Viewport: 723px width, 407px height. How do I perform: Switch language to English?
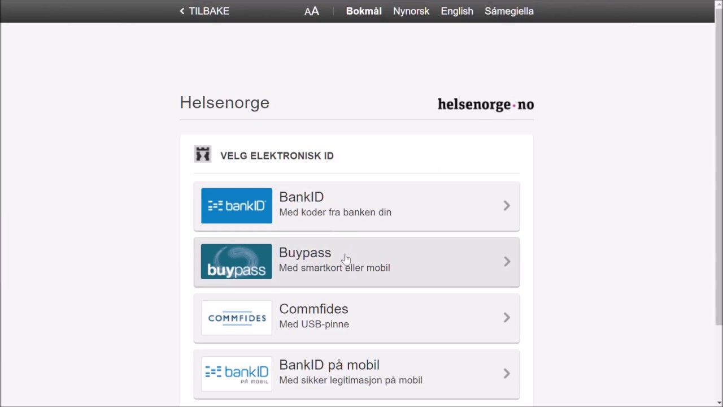[x=457, y=11]
